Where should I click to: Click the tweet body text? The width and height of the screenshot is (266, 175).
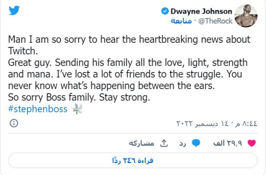coord(129,68)
